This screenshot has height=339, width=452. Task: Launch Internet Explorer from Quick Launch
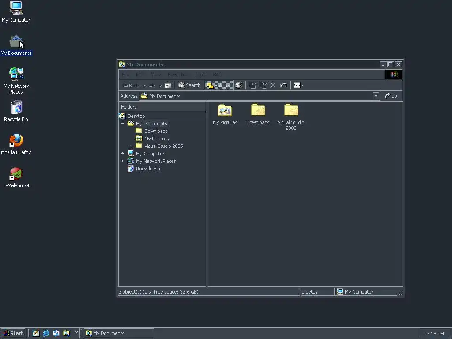click(x=46, y=333)
